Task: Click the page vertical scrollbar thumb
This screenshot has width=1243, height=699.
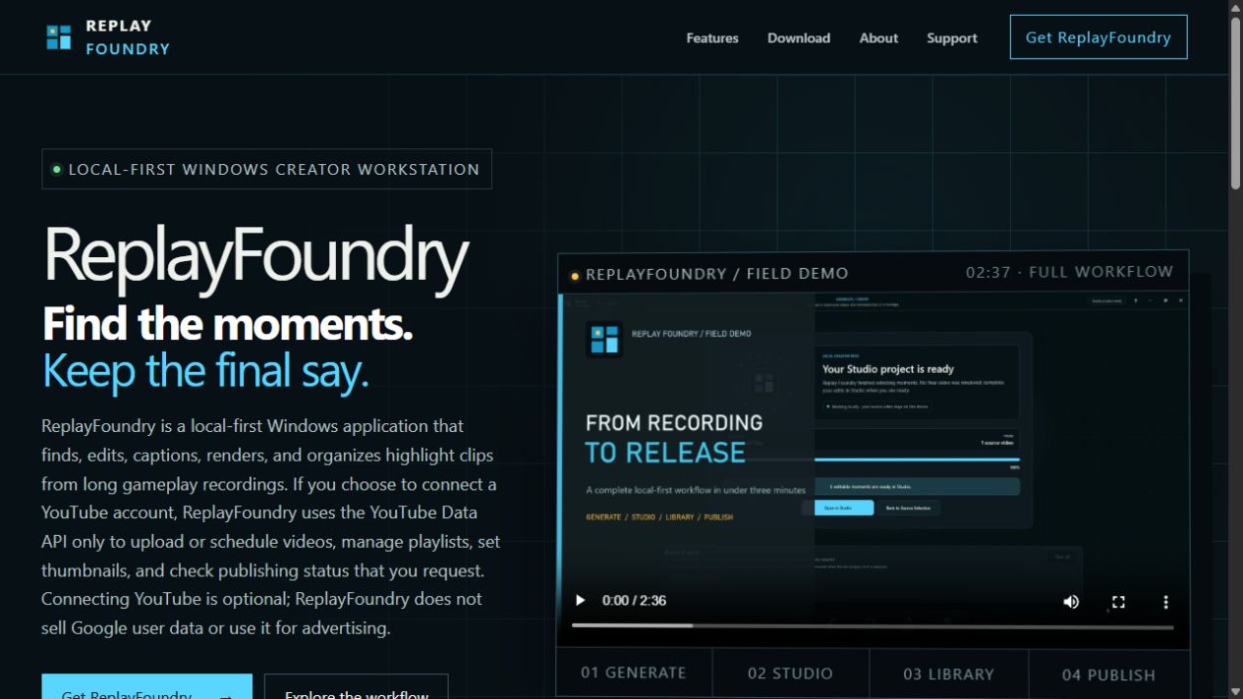Action: click(x=1235, y=103)
